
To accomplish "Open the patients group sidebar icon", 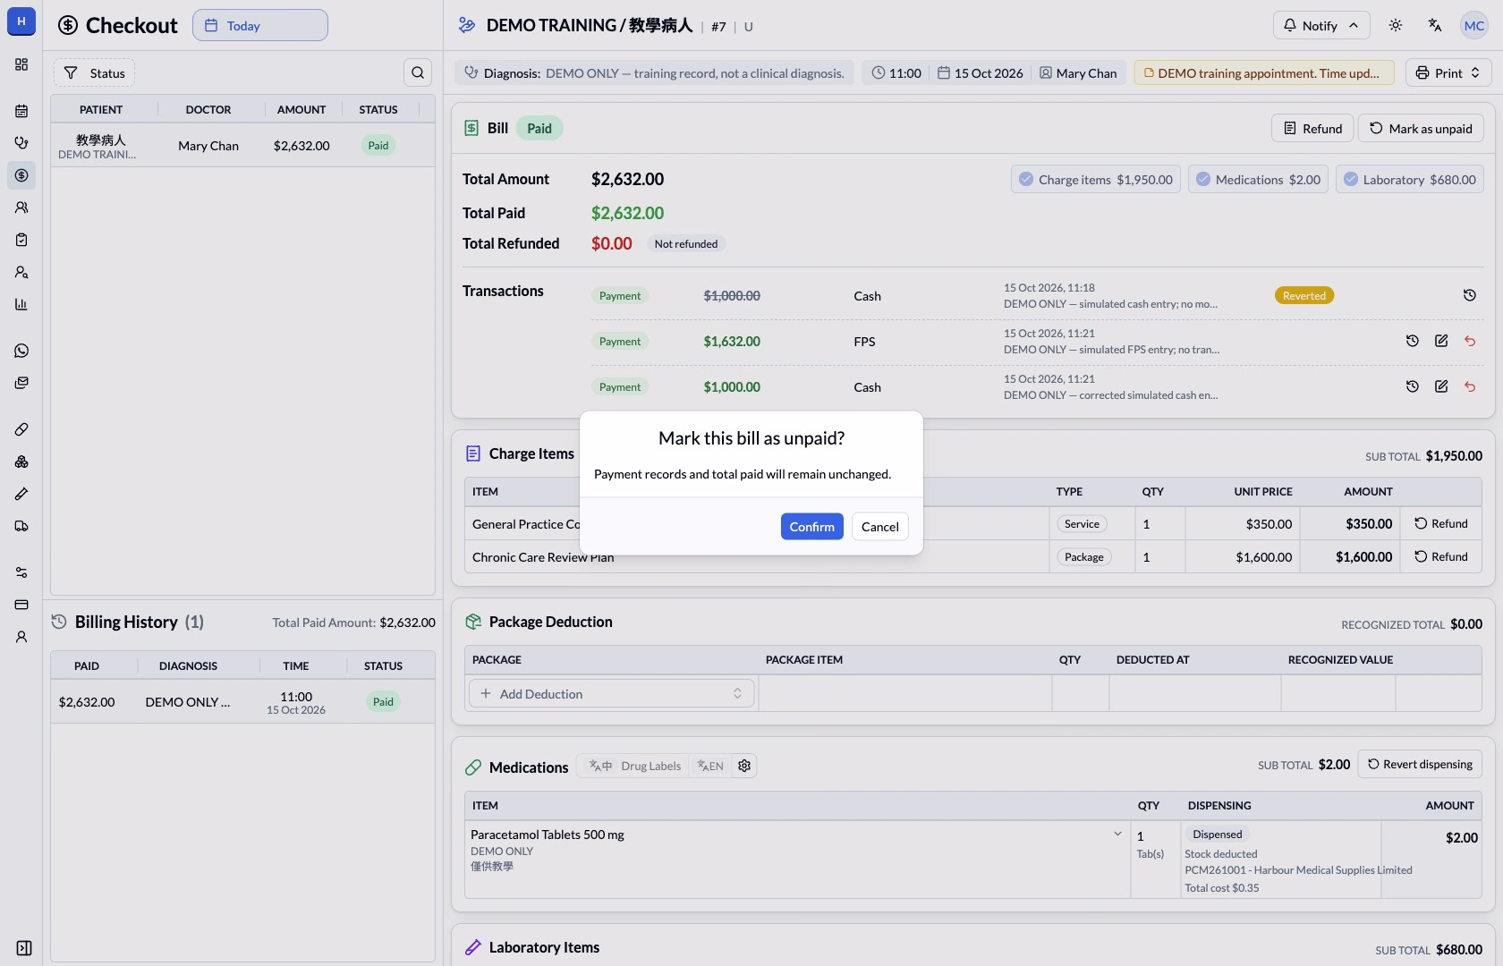I will tap(21, 208).
